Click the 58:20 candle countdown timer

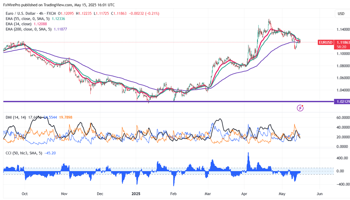[x=341, y=47]
